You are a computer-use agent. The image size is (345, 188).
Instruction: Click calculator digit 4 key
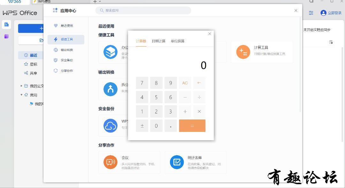coord(142,97)
